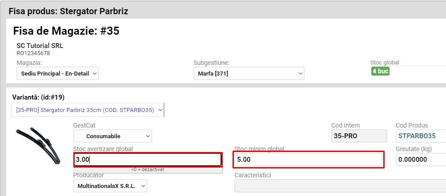Open the Magazia dropdown 'Sediu Principal - En-Detail'
This screenshot has height=196, width=446.
point(57,74)
